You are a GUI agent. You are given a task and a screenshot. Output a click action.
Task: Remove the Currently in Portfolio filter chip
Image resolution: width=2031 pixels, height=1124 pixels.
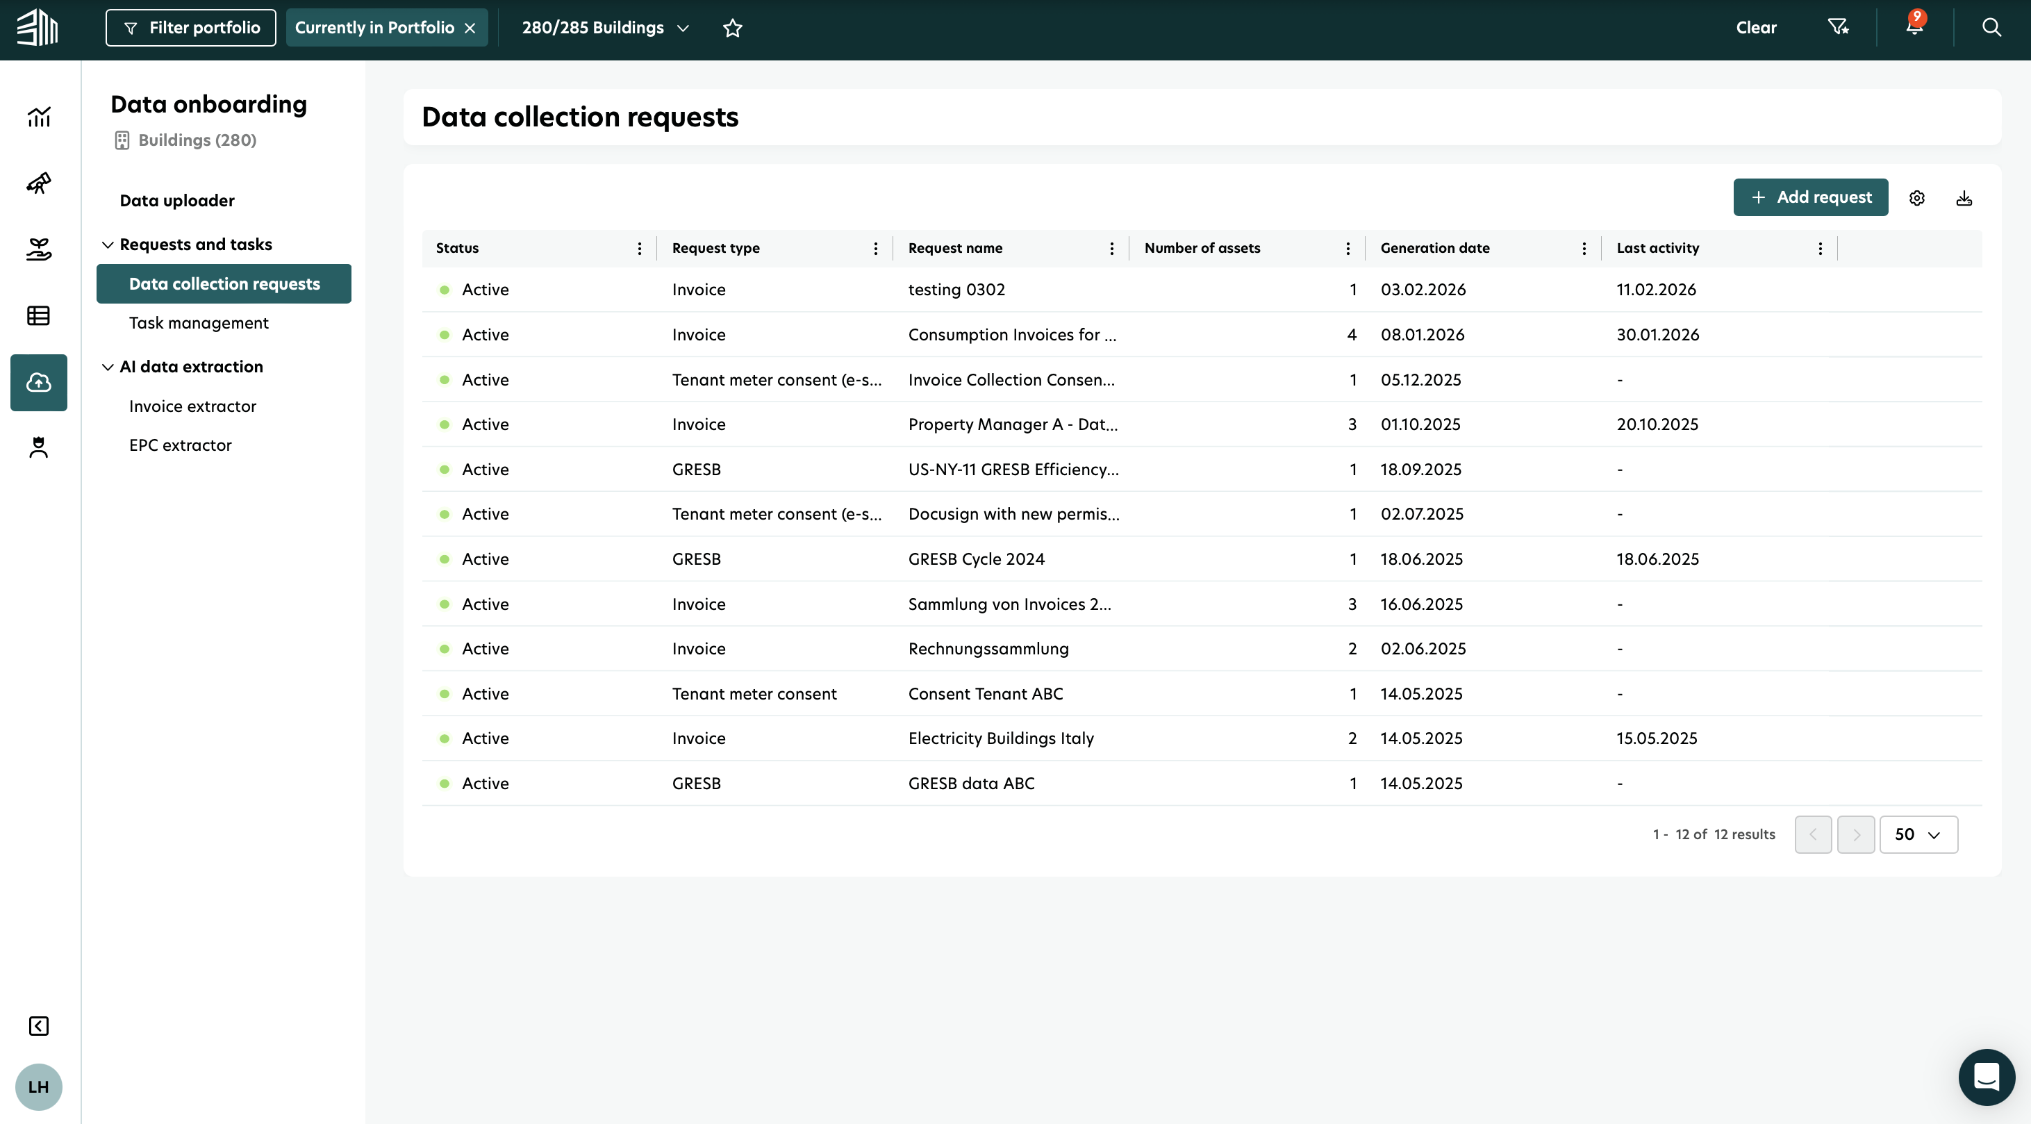point(470,27)
